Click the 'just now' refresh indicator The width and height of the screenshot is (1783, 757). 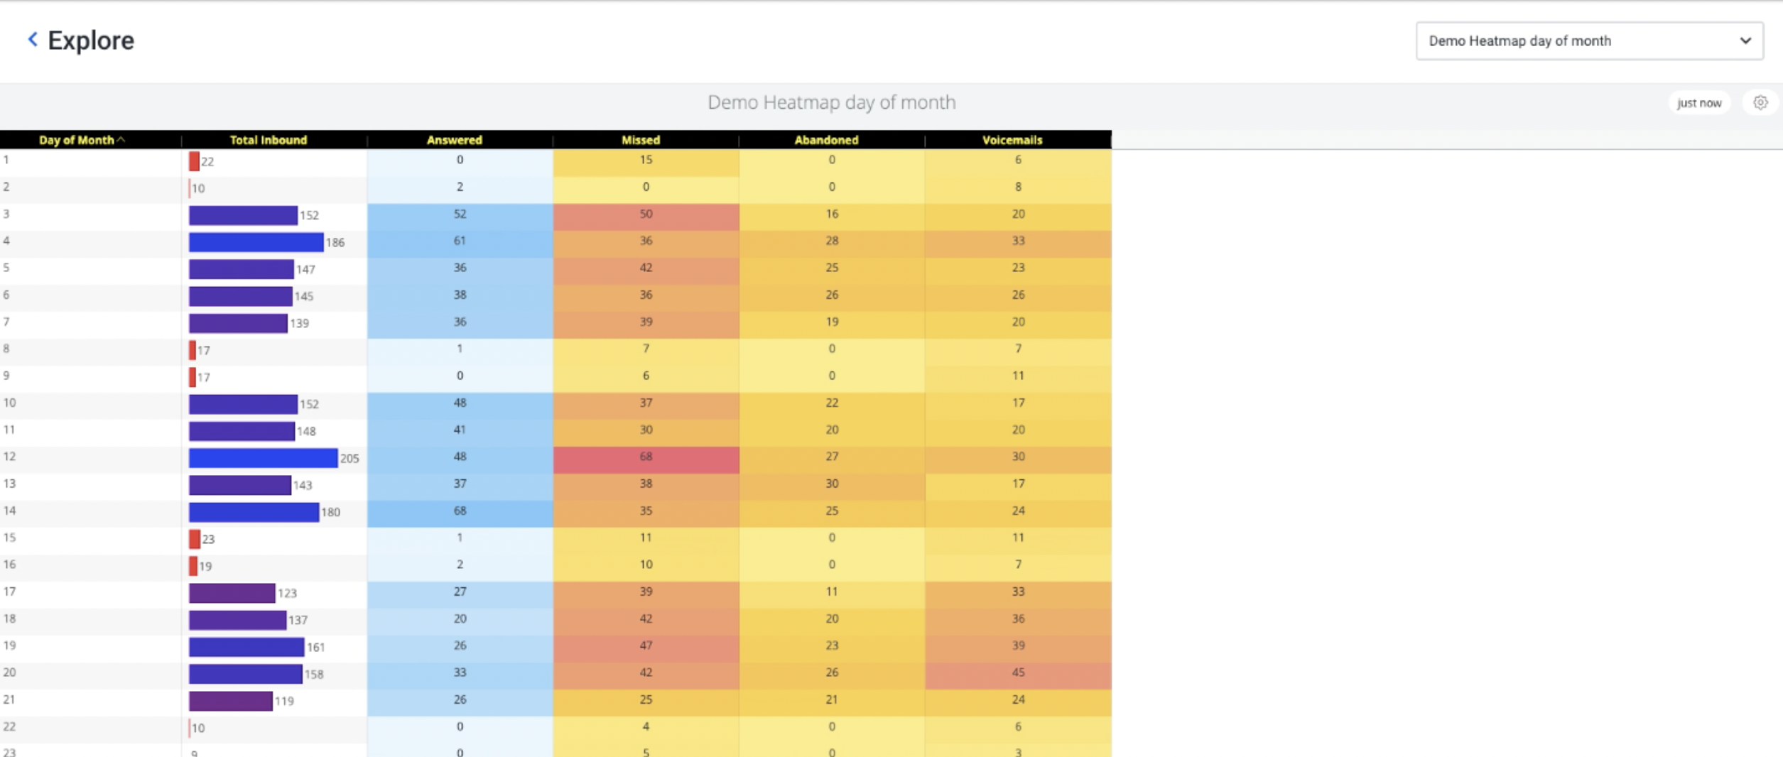1698,102
